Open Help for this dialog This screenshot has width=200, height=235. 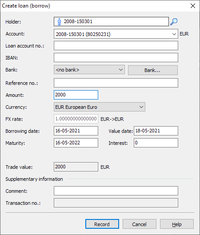point(177,224)
